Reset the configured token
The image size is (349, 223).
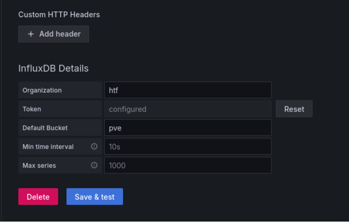[x=294, y=109]
